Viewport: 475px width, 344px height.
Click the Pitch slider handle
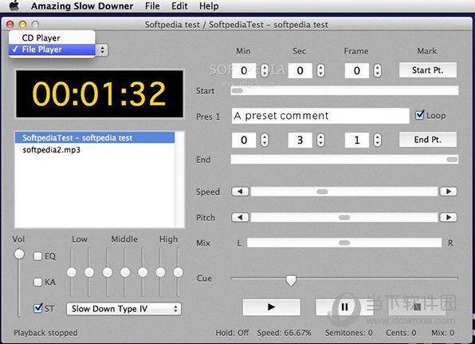point(344,217)
